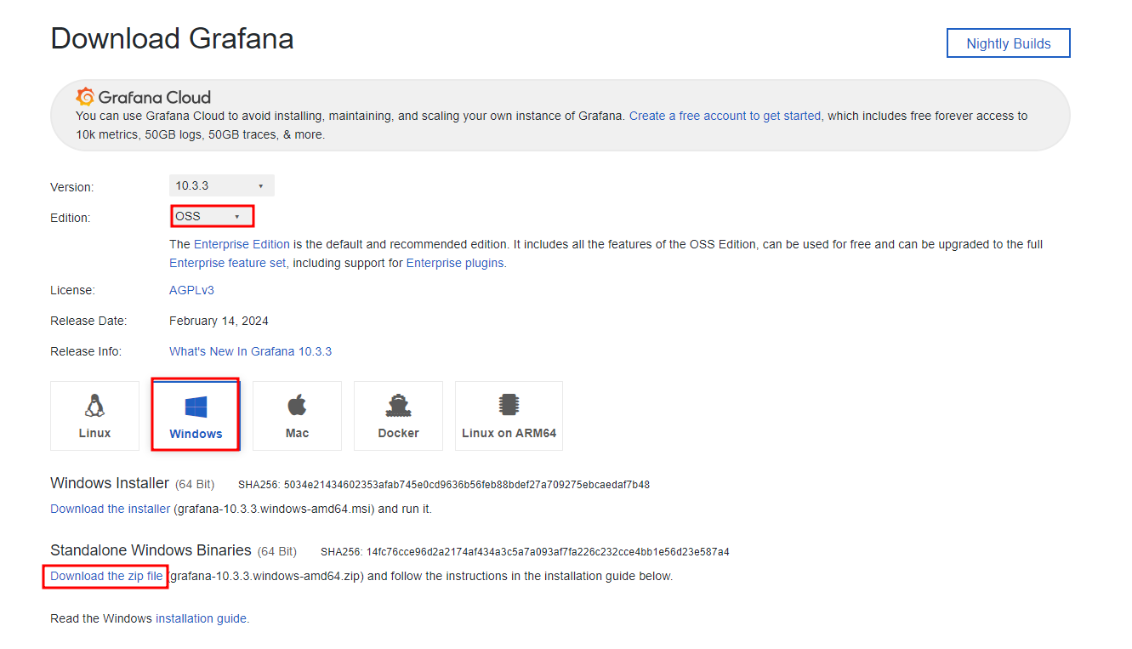Click Download the zip file link
Image resolution: width=1132 pixels, height=649 pixels.
(106, 576)
